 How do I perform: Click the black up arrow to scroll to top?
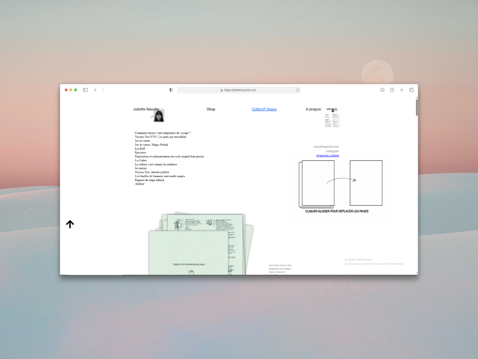(70, 224)
